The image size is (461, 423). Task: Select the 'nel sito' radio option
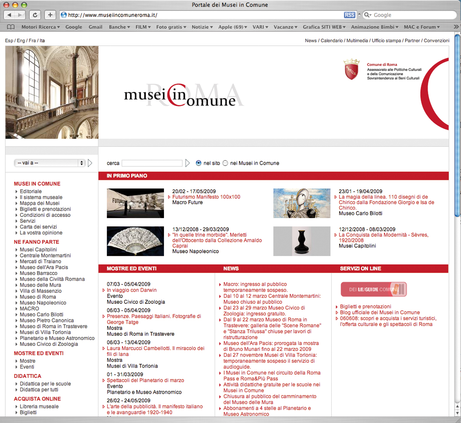(x=198, y=163)
